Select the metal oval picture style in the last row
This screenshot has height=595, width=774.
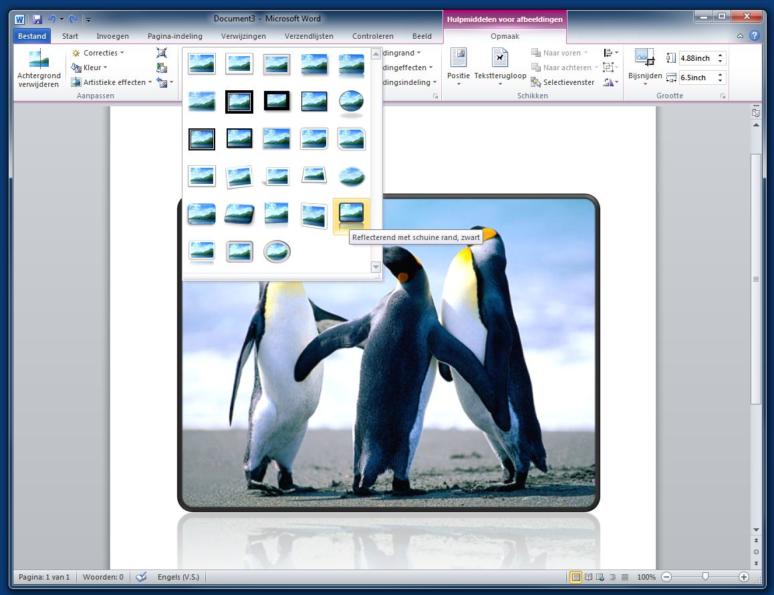(x=277, y=251)
